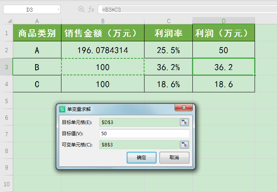Select row 9 header

[7, 167]
